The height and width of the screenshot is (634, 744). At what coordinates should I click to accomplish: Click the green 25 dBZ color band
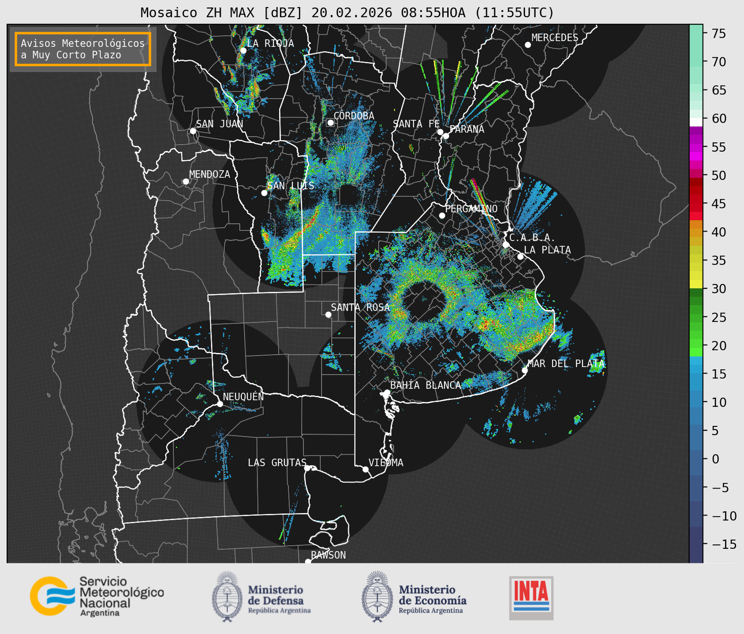[696, 317]
